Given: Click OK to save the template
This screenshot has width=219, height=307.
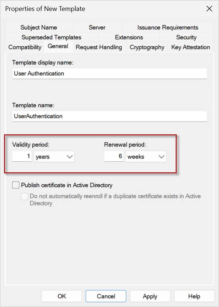Looking at the screenshot, I should [61, 296].
